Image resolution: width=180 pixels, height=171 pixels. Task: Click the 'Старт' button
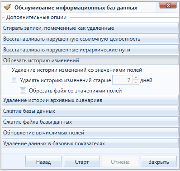pos(82,162)
